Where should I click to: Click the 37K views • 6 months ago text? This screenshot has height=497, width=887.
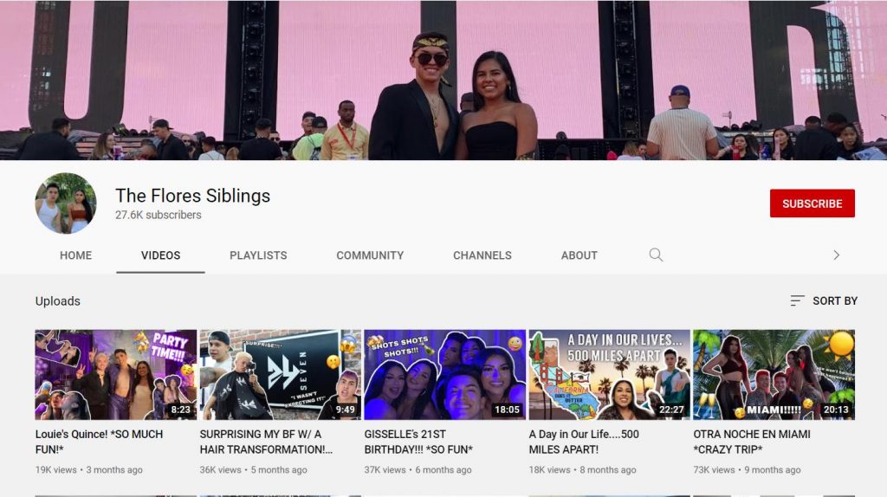(418, 470)
